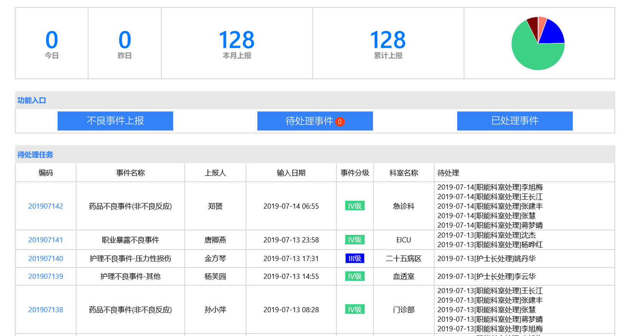Click the IV级 badge in 血透室 row
This screenshot has width=626, height=336.
[x=354, y=276]
